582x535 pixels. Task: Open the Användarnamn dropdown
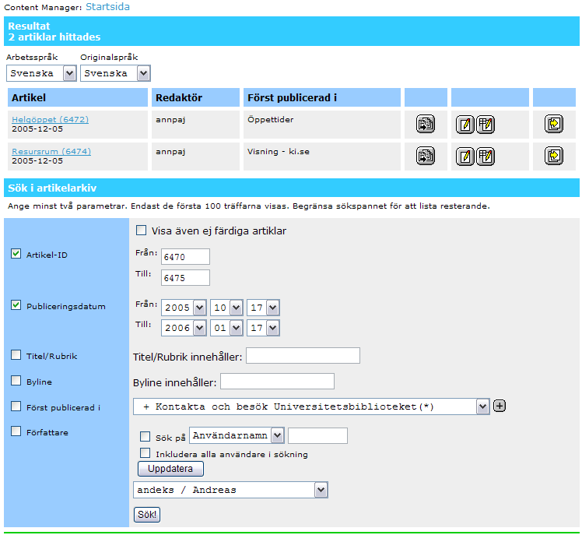click(237, 435)
